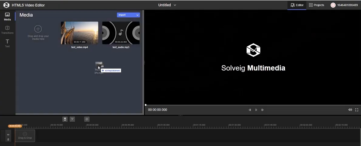Select the test_audio.mp3 thumbnail
Viewport: 361px width, 146px height.
click(121, 33)
